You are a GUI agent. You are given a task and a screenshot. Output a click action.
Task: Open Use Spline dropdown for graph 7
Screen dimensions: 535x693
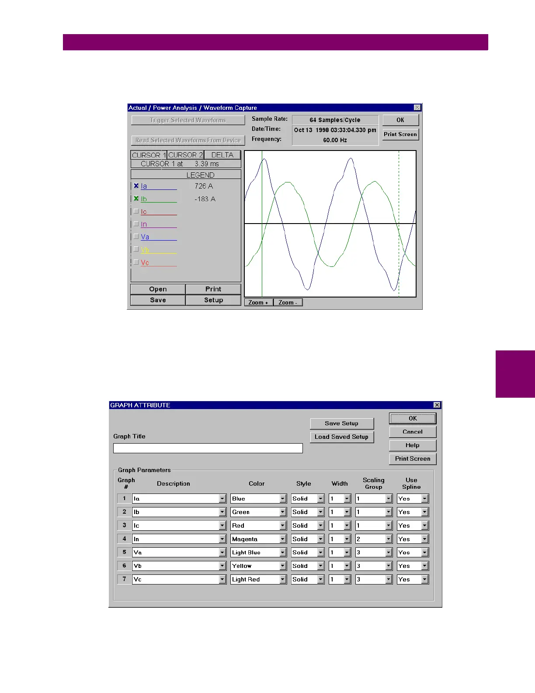[x=425, y=579]
